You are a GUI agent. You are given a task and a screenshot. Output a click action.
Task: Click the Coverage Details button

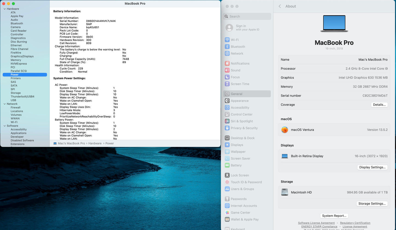pos(379,105)
